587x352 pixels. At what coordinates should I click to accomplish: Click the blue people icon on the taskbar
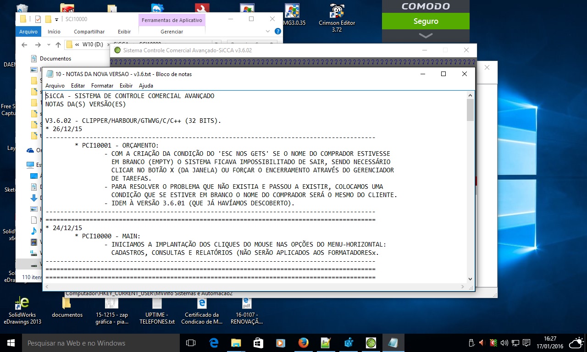click(x=348, y=343)
